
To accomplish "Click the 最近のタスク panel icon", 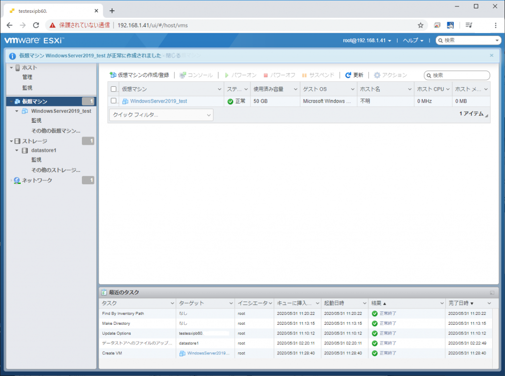I will [x=104, y=292].
